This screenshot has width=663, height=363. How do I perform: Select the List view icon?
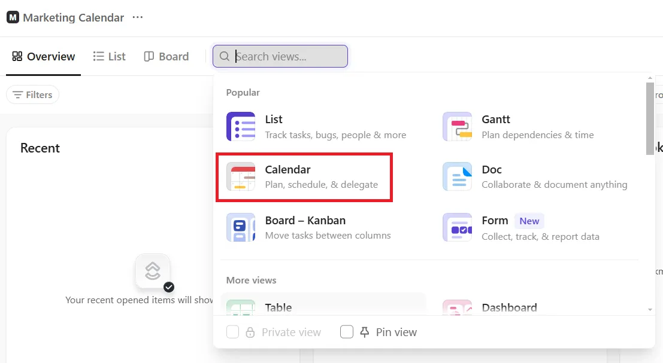pos(241,126)
